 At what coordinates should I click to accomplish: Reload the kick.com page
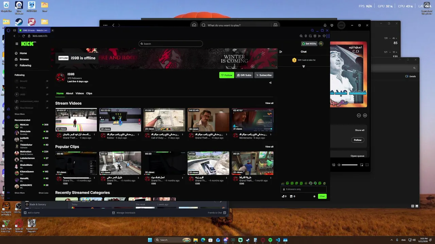tap(23, 36)
